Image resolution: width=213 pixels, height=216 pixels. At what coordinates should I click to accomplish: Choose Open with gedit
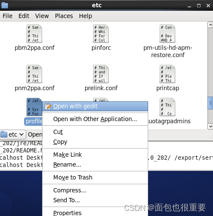click(x=95, y=106)
